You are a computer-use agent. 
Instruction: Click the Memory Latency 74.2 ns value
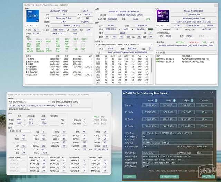point(204,105)
